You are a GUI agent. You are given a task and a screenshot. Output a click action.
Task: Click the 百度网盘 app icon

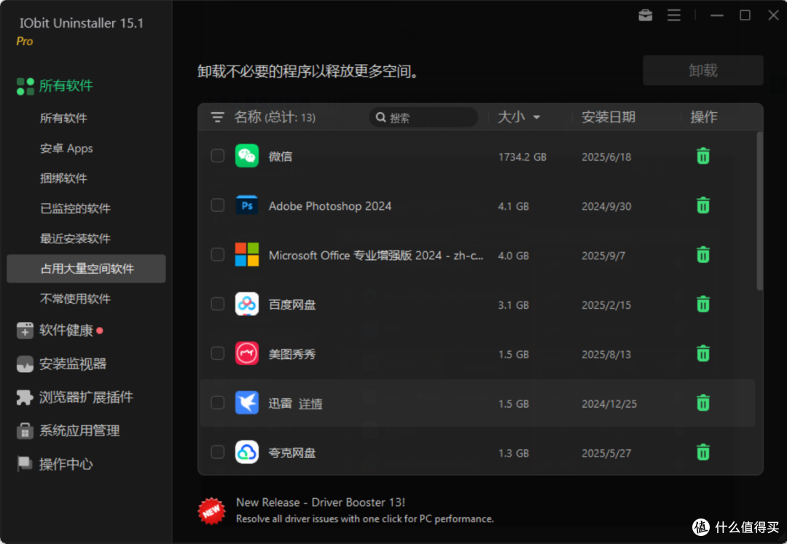247,304
